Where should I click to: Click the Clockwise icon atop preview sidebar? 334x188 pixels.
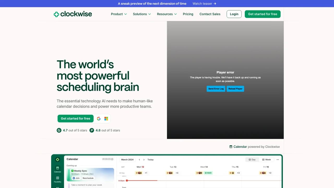tap(58, 160)
